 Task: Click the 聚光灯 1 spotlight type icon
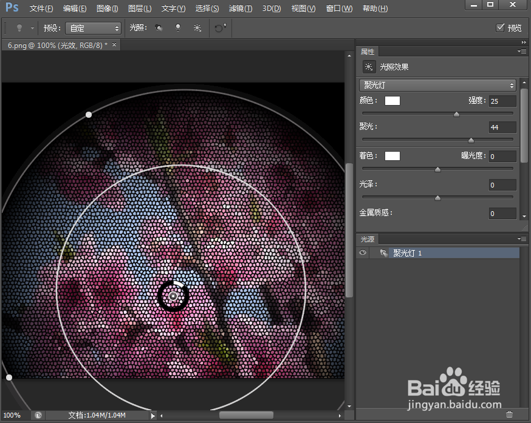(x=383, y=253)
